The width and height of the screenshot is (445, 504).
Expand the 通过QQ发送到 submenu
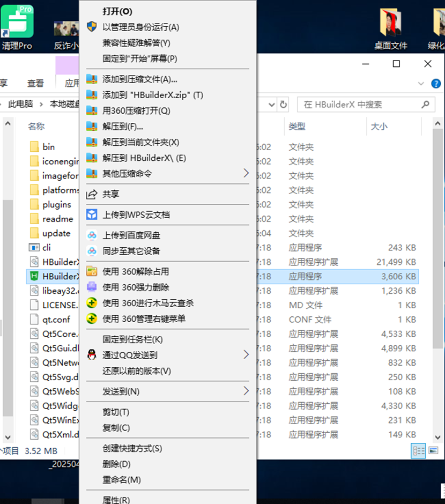246,355
